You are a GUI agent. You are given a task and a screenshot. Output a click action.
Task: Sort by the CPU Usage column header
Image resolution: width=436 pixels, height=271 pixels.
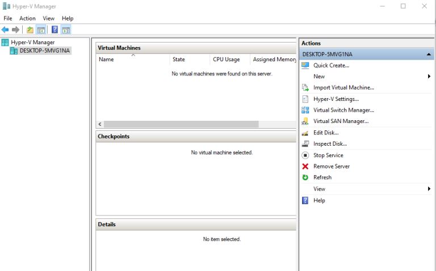(230, 60)
